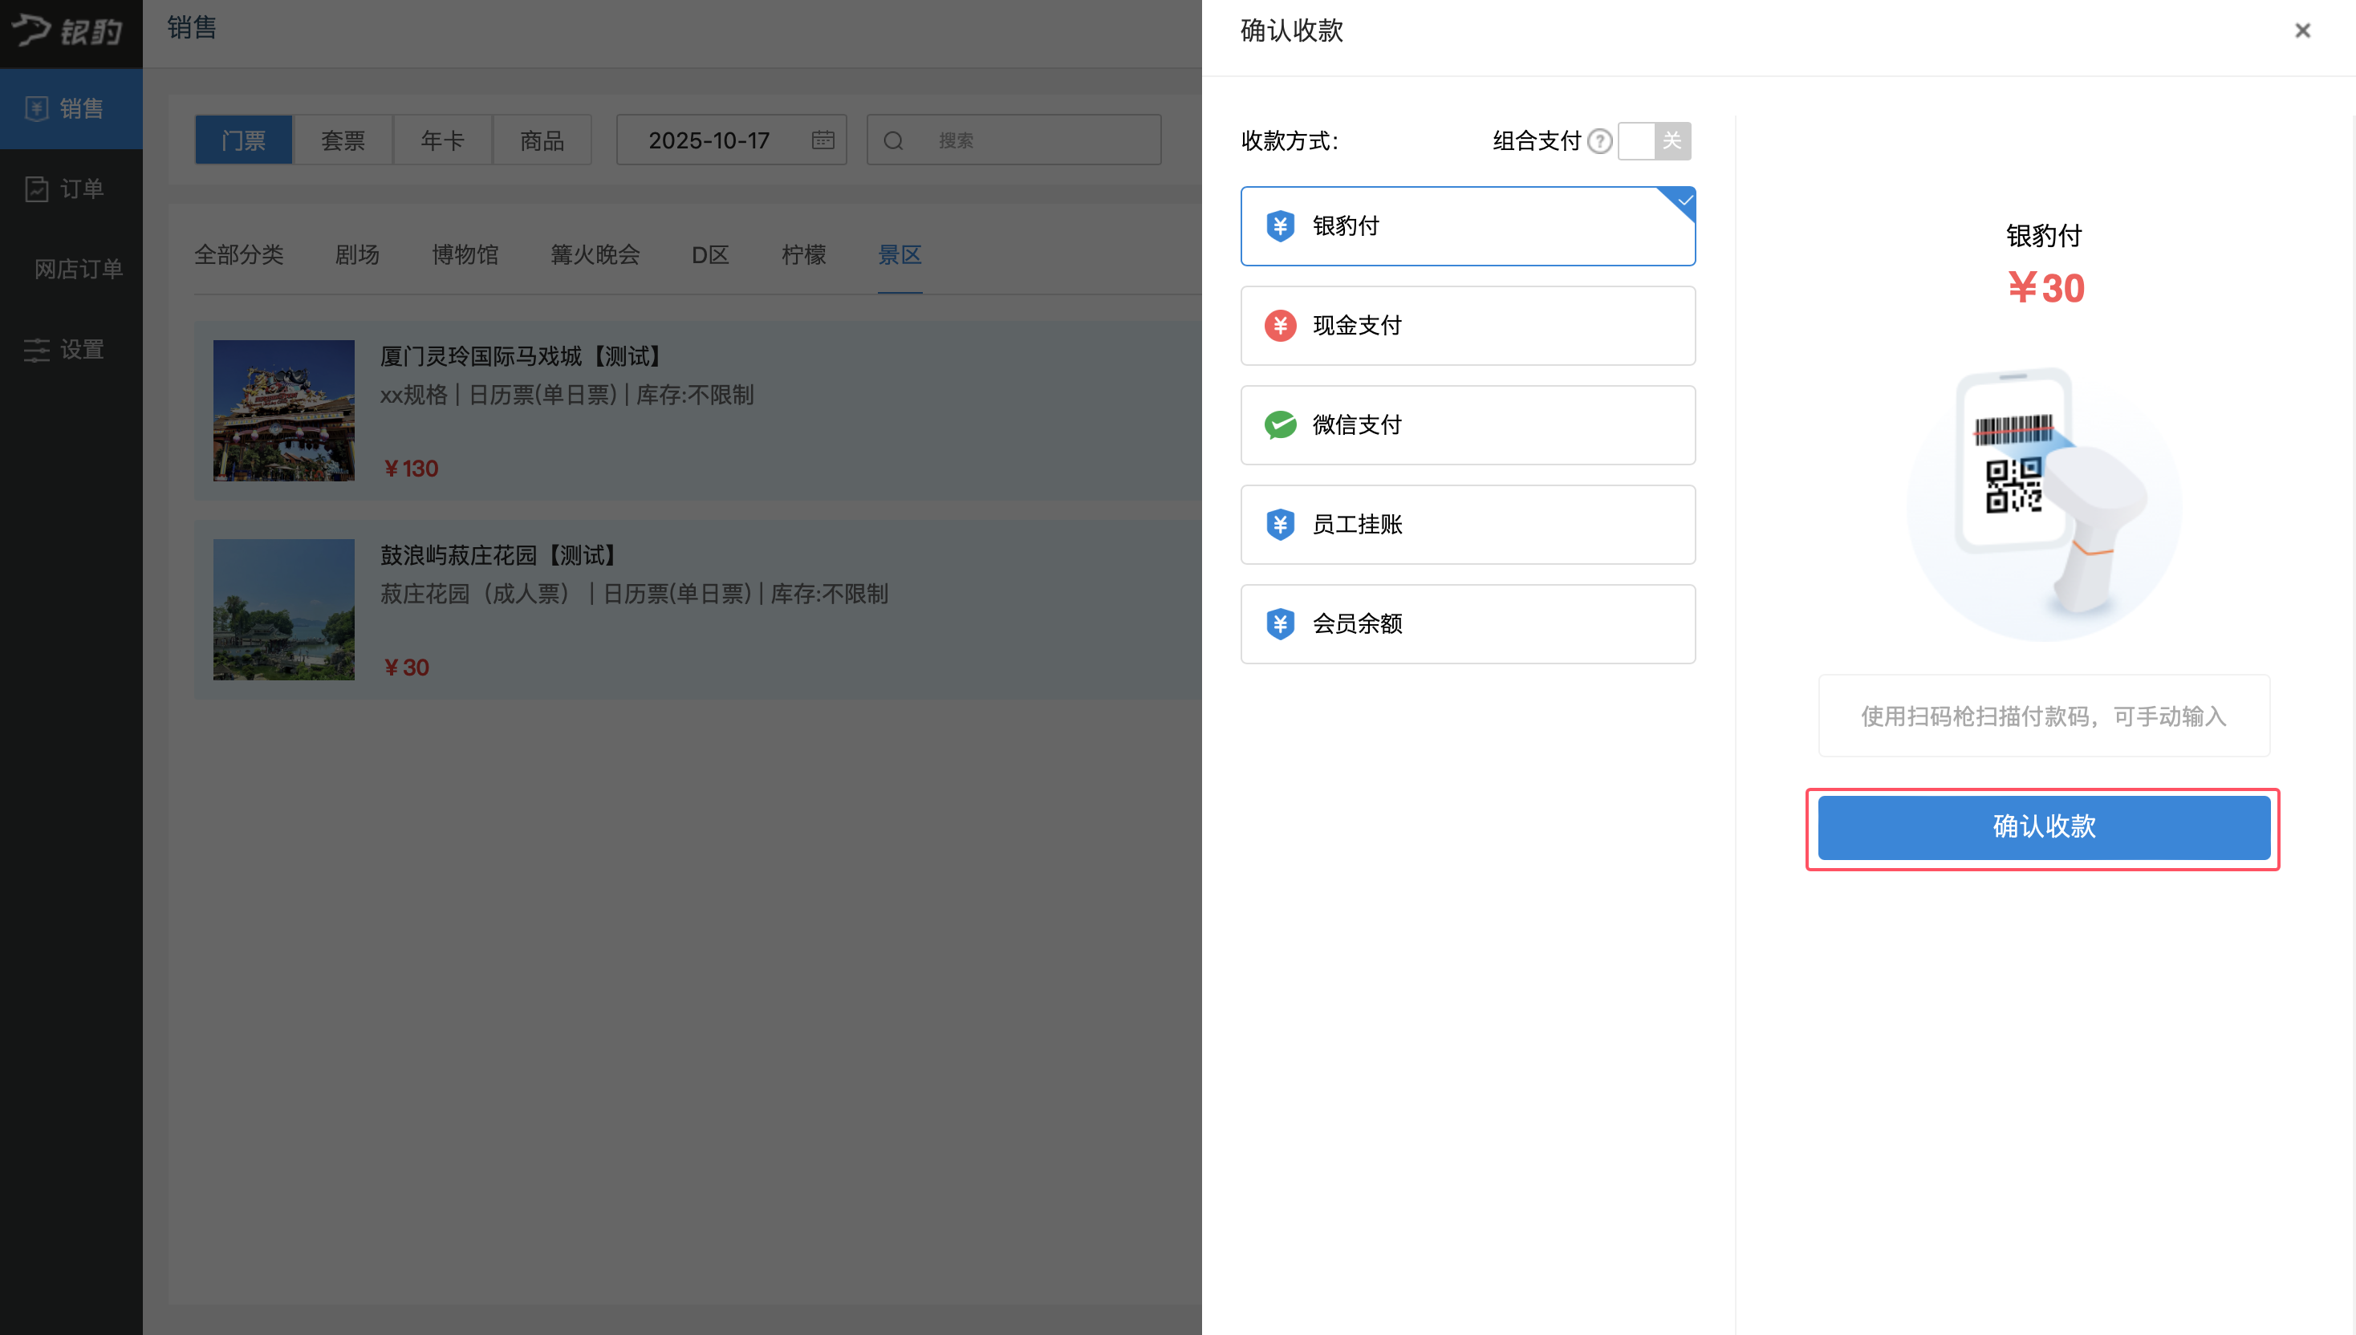This screenshot has height=1335, width=2356.
Task: Select 员工挂账 payment option
Action: pyautogui.click(x=1466, y=525)
